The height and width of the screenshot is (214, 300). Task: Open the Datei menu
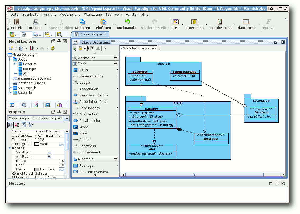pos(15,15)
